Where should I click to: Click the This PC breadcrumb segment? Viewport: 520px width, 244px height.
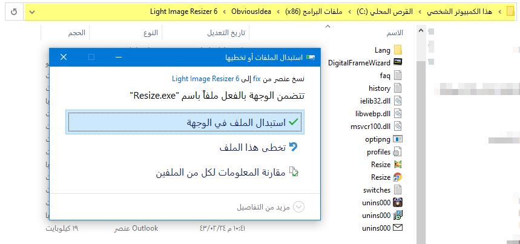(x=459, y=12)
